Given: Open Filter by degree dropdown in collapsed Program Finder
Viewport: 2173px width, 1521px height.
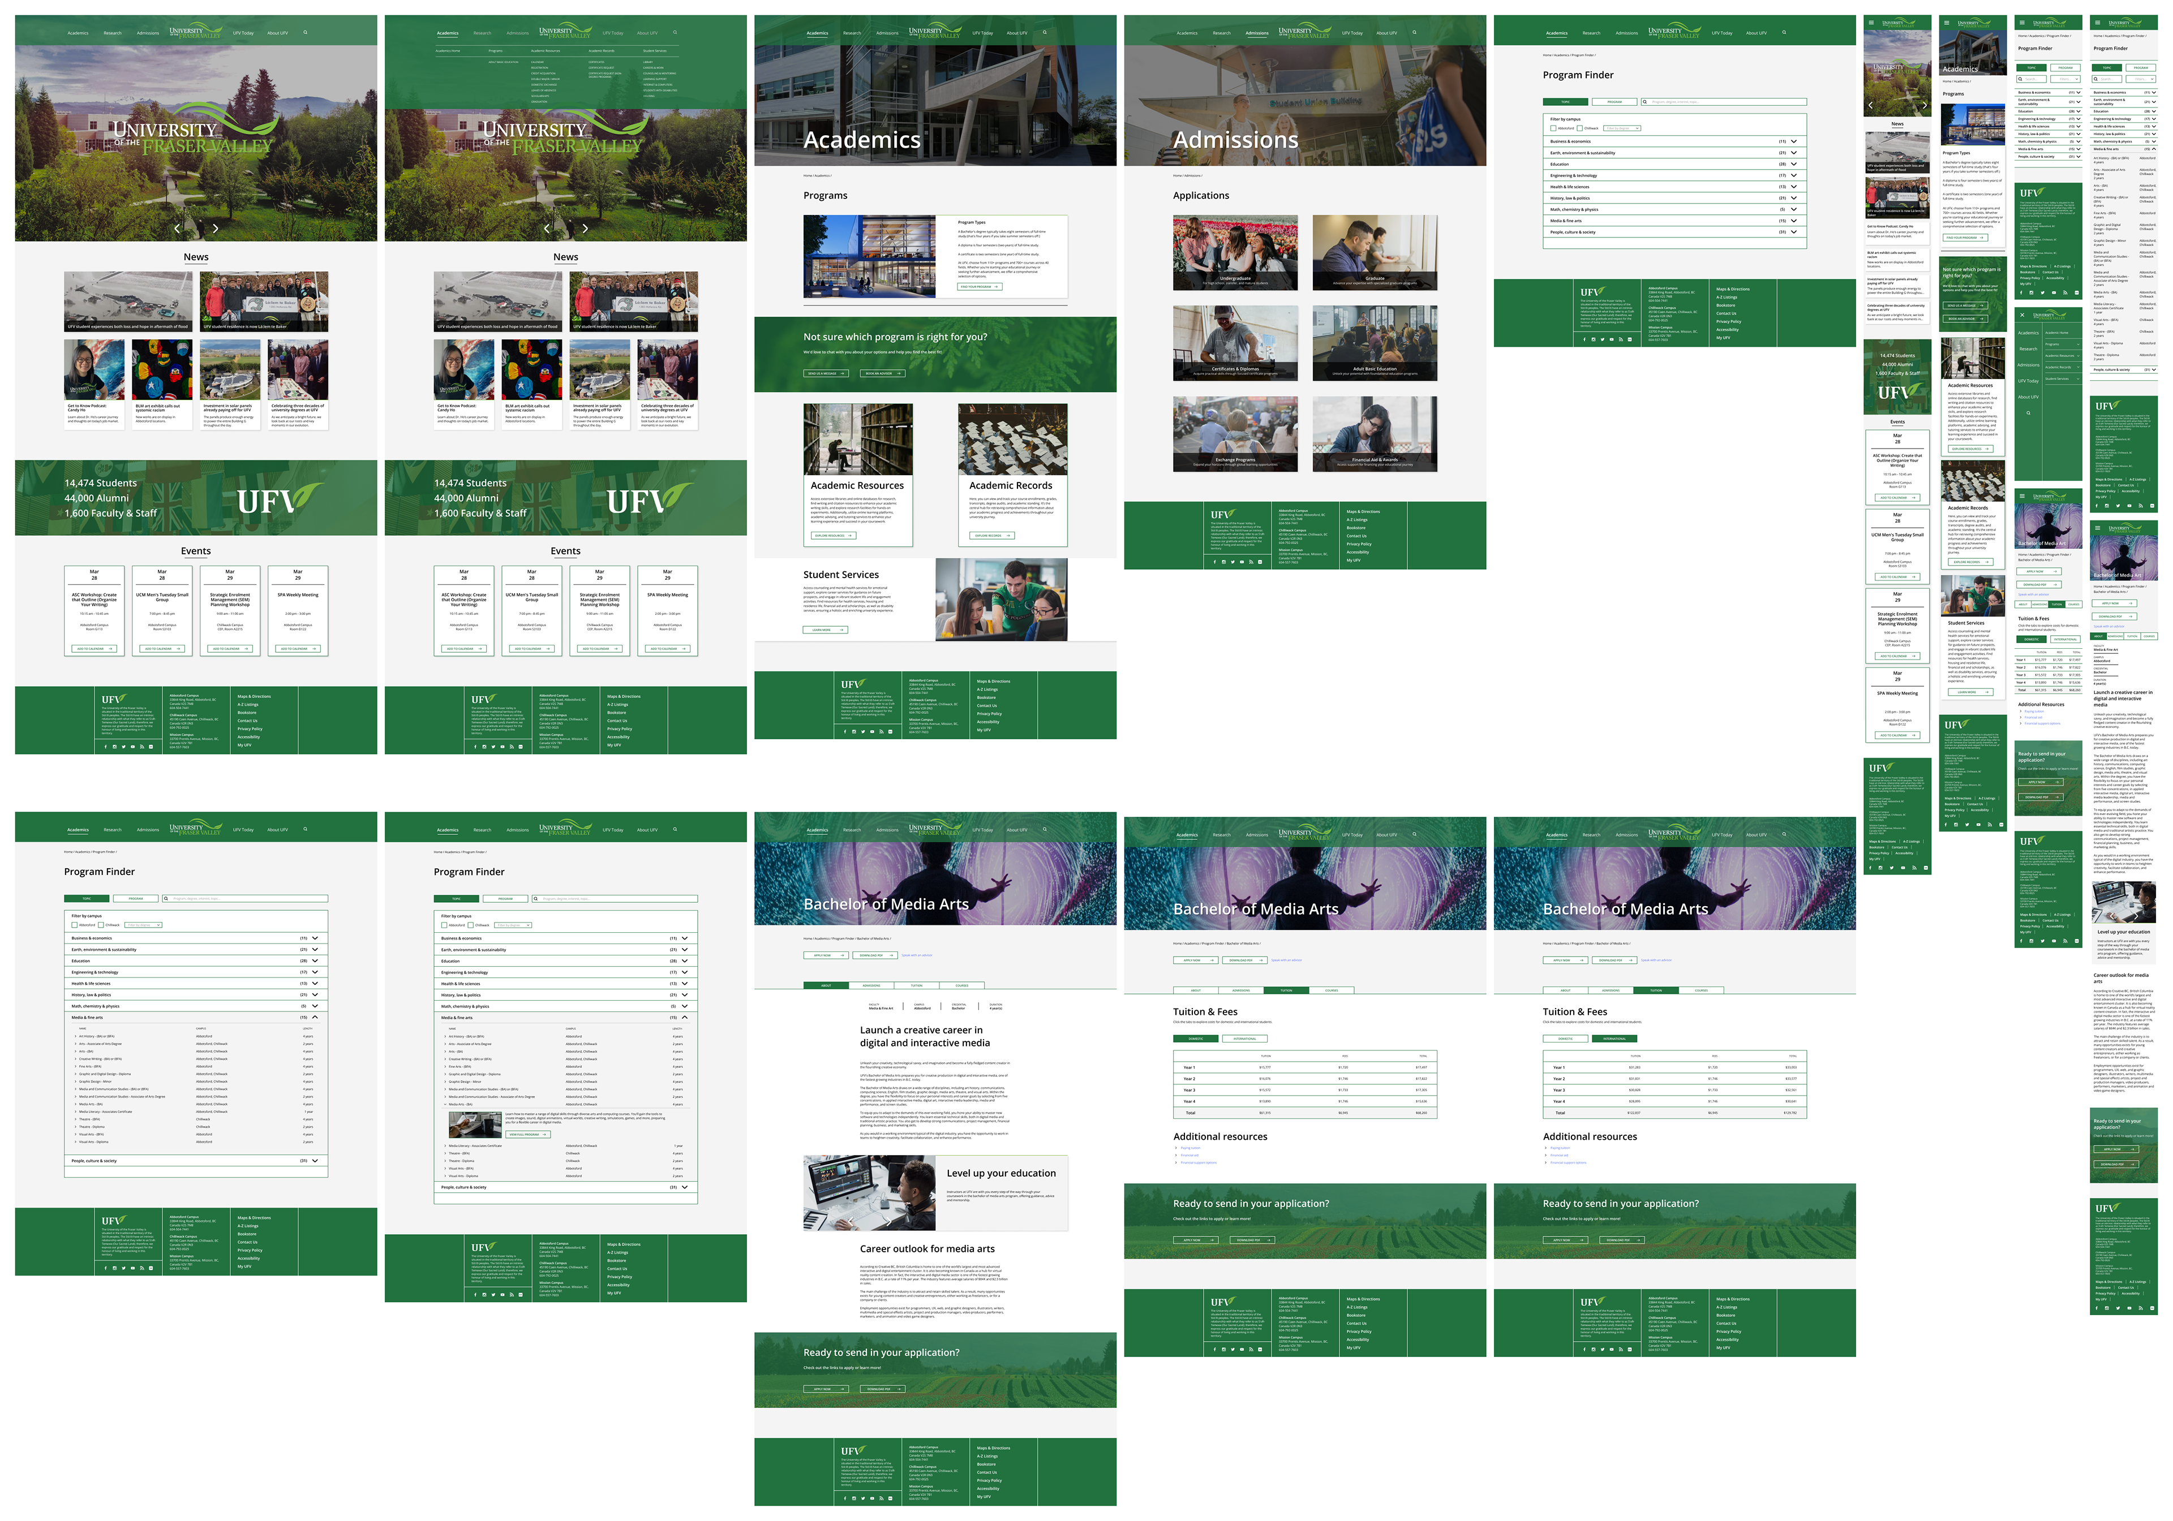Looking at the screenshot, I should (x=1622, y=128).
